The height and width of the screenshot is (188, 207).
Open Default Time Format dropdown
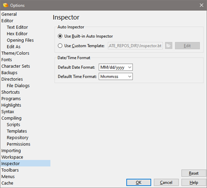click(116, 77)
